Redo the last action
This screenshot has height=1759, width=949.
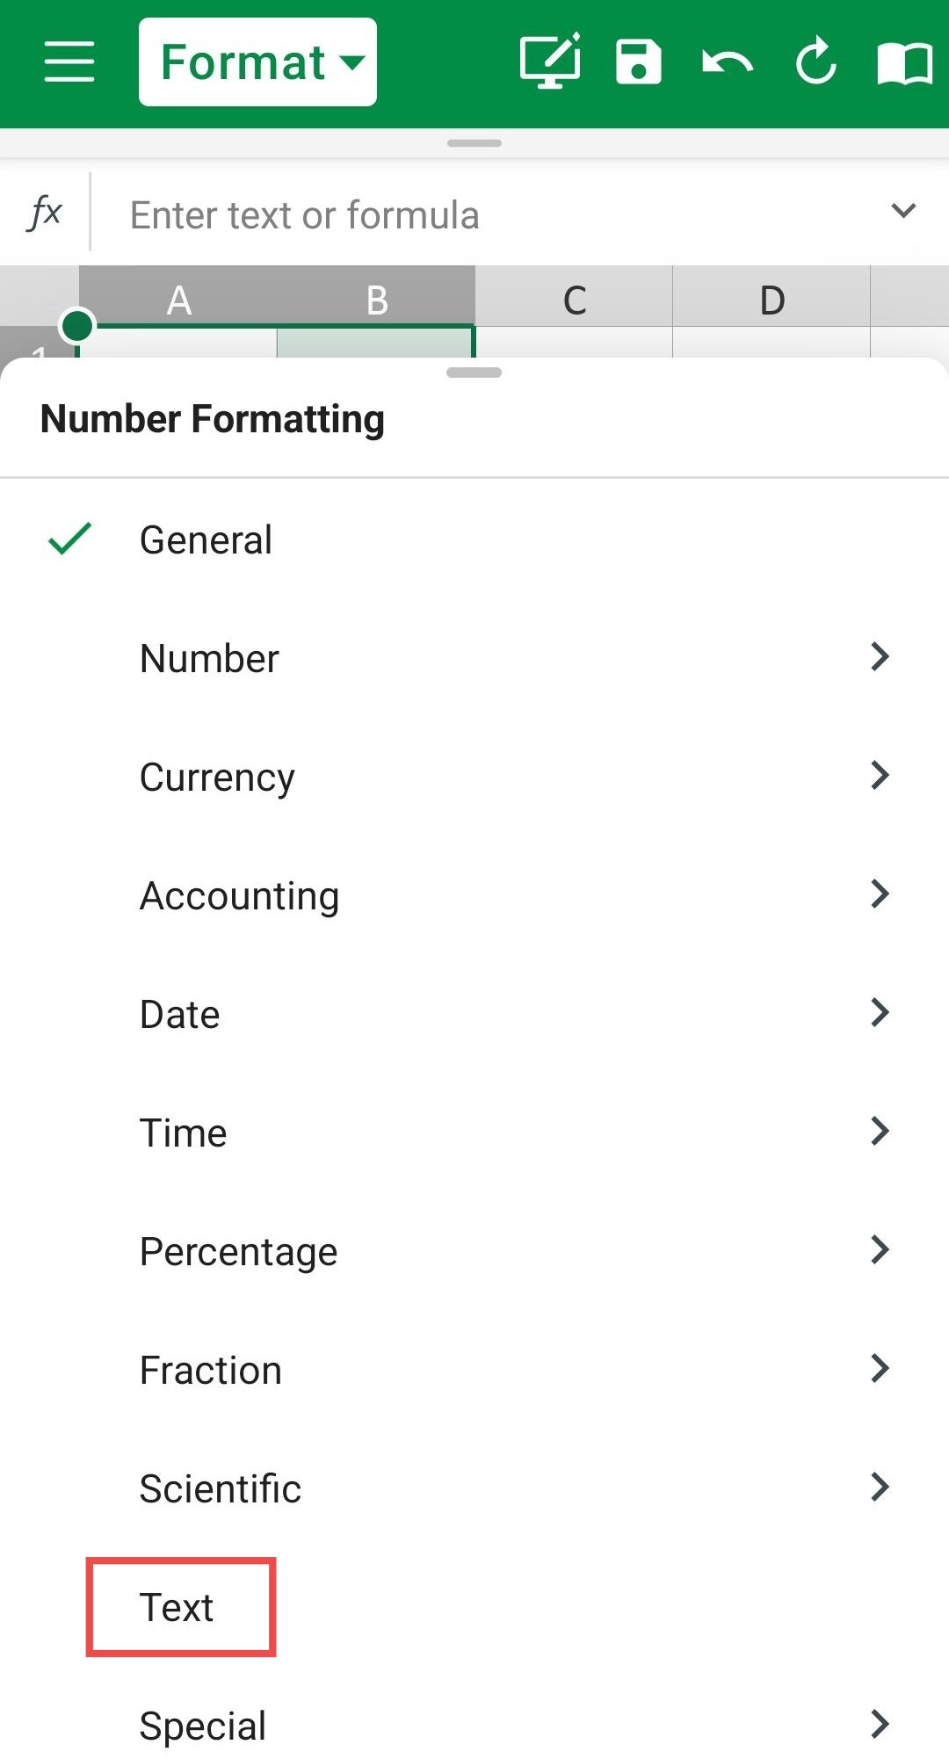click(816, 62)
